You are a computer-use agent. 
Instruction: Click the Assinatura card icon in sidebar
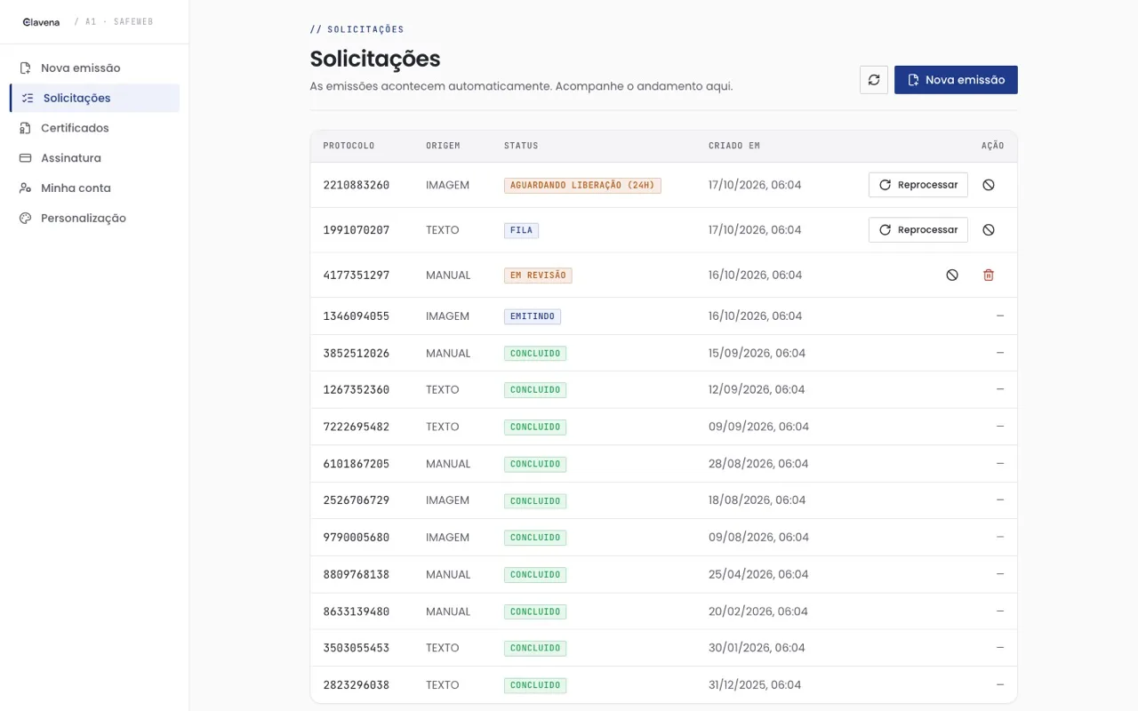[25, 158]
